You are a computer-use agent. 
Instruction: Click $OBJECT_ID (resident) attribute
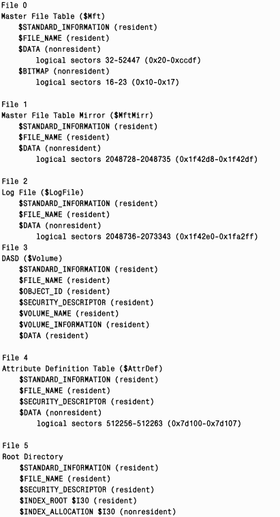click(x=64, y=291)
